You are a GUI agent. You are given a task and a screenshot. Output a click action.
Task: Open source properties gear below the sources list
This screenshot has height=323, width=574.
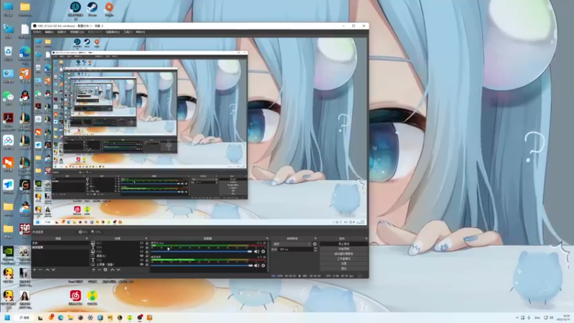105,270
